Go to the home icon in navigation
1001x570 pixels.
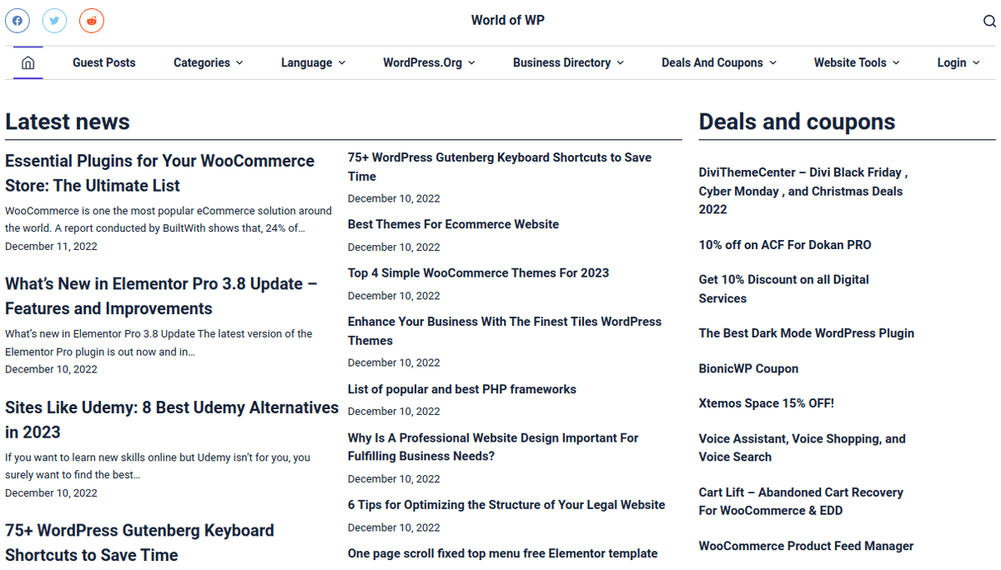(x=28, y=62)
